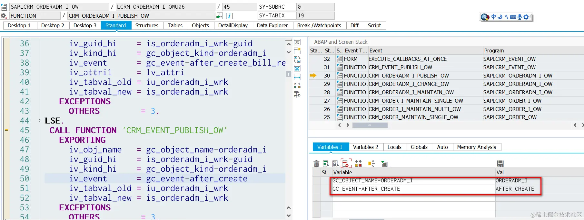Open the Desktop 3 tab
Viewport: 584px width, 220px height.
[x=85, y=25]
